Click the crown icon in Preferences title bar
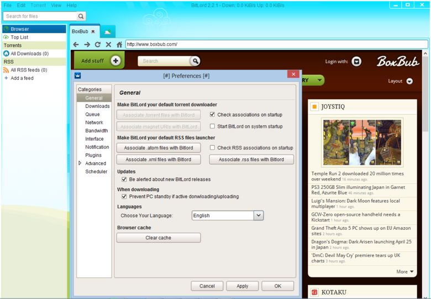This screenshot has width=431, height=299. coord(78,75)
